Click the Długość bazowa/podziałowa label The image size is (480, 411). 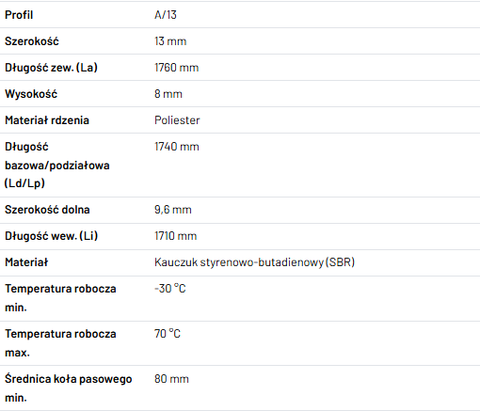coord(57,165)
